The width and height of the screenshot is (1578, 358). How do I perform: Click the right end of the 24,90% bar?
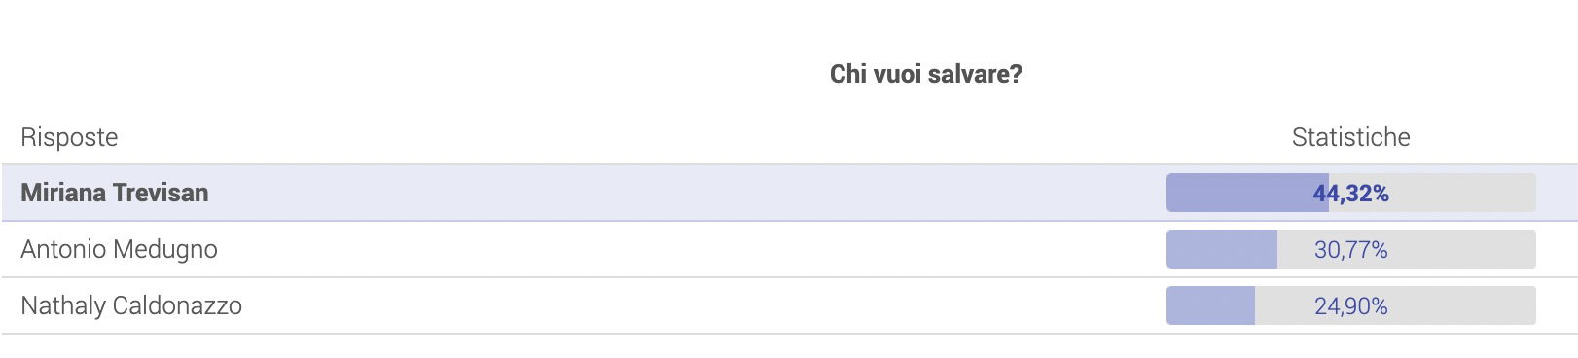(x=1530, y=305)
